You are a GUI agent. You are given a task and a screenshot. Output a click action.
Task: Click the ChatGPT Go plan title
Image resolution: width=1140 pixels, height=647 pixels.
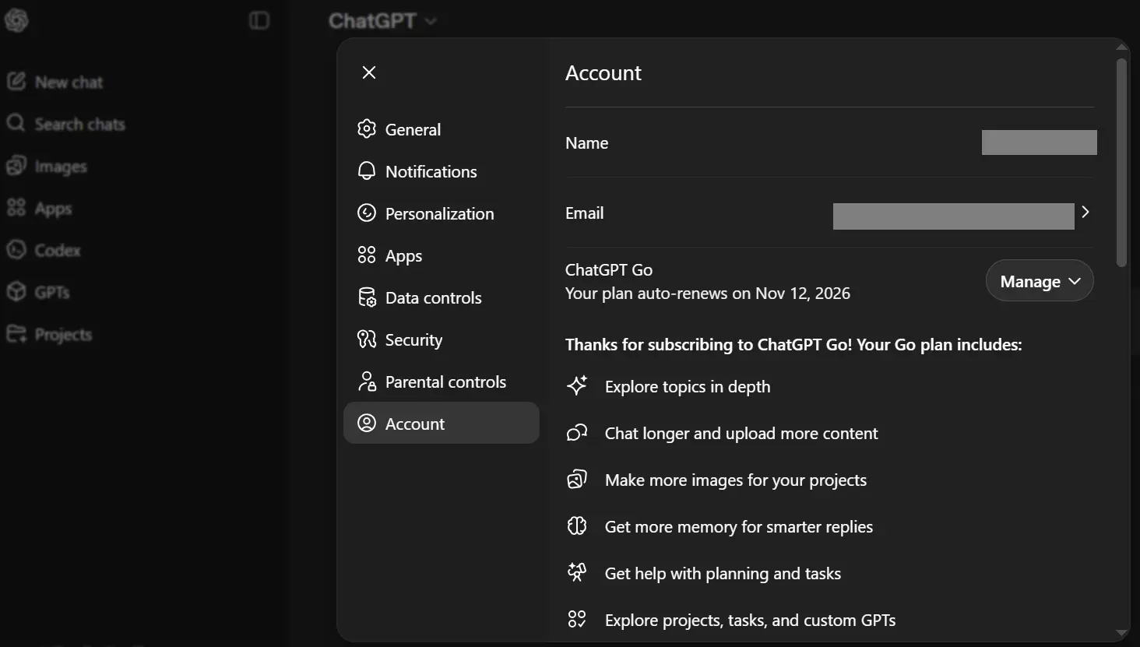click(x=609, y=270)
